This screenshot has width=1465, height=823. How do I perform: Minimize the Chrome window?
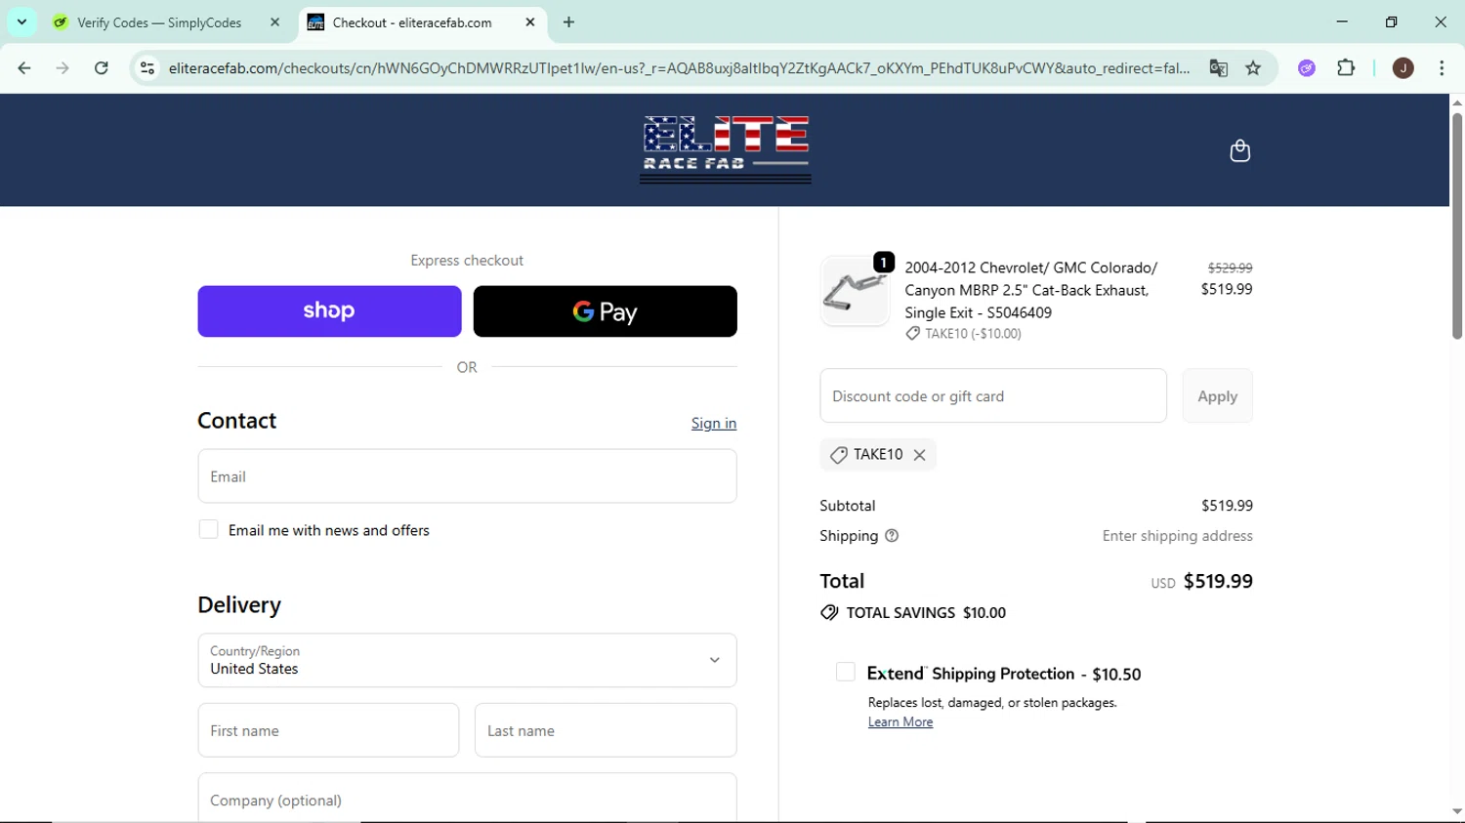click(1342, 21)
